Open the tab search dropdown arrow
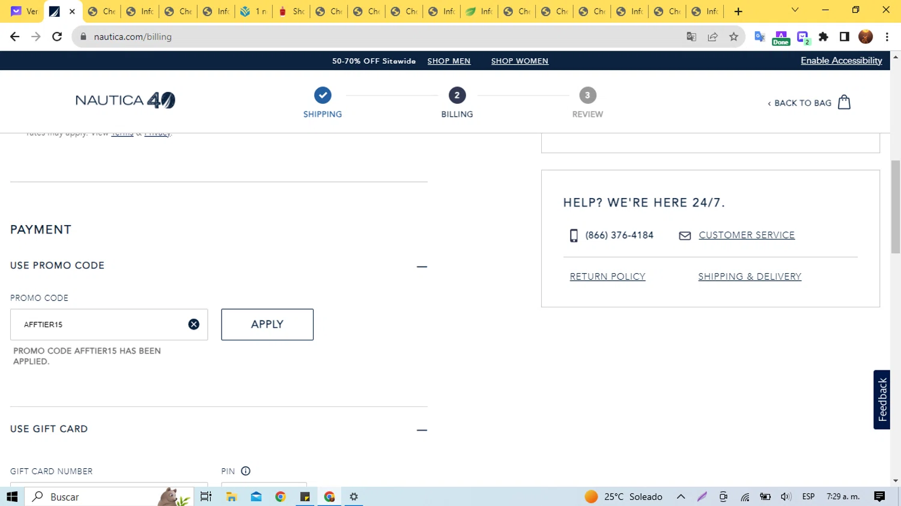The width and height of the screenshot is (901, 506). tap(795, 10)
